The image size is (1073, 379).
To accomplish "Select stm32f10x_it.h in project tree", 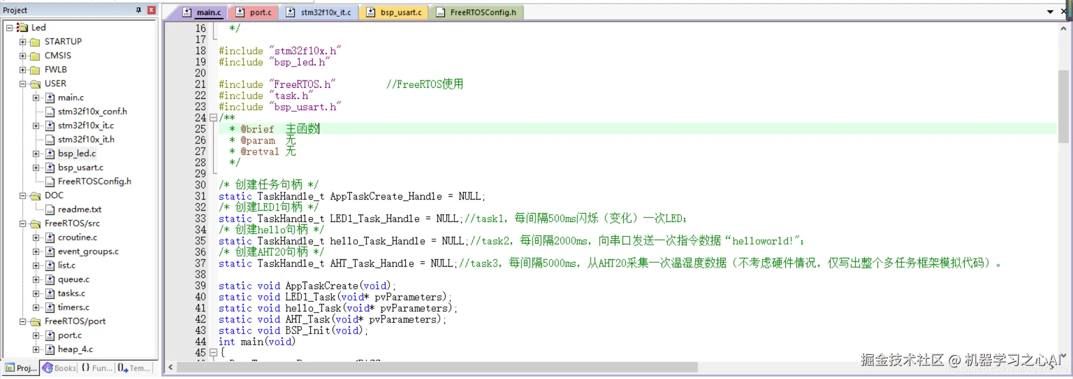I will pos(86,139).
